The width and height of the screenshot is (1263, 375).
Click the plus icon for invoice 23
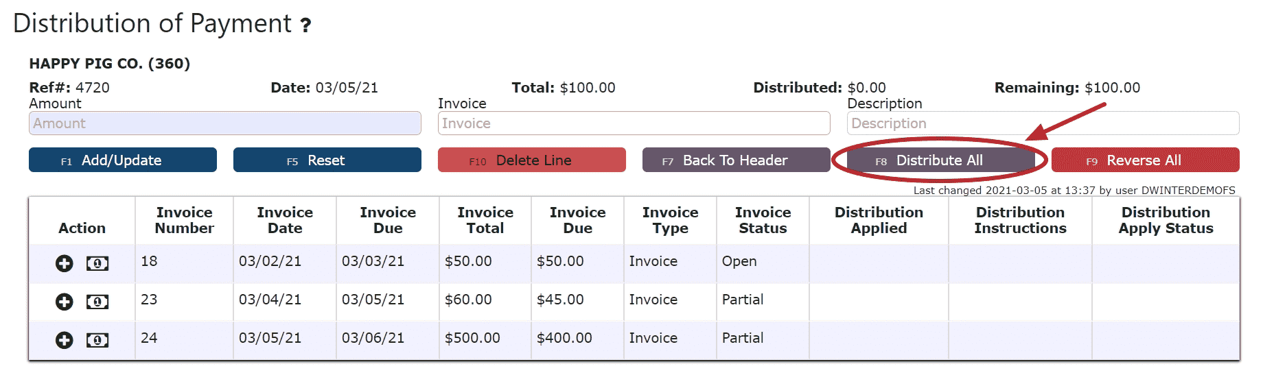[x=64, y=302]
